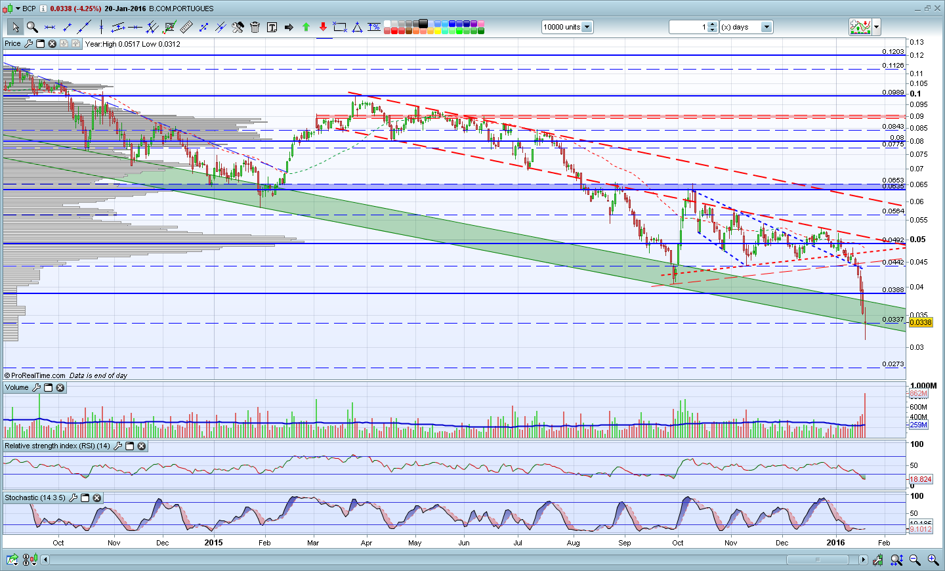
Task: Click the 18.824 RSI value label
Action: click(921, 479)
